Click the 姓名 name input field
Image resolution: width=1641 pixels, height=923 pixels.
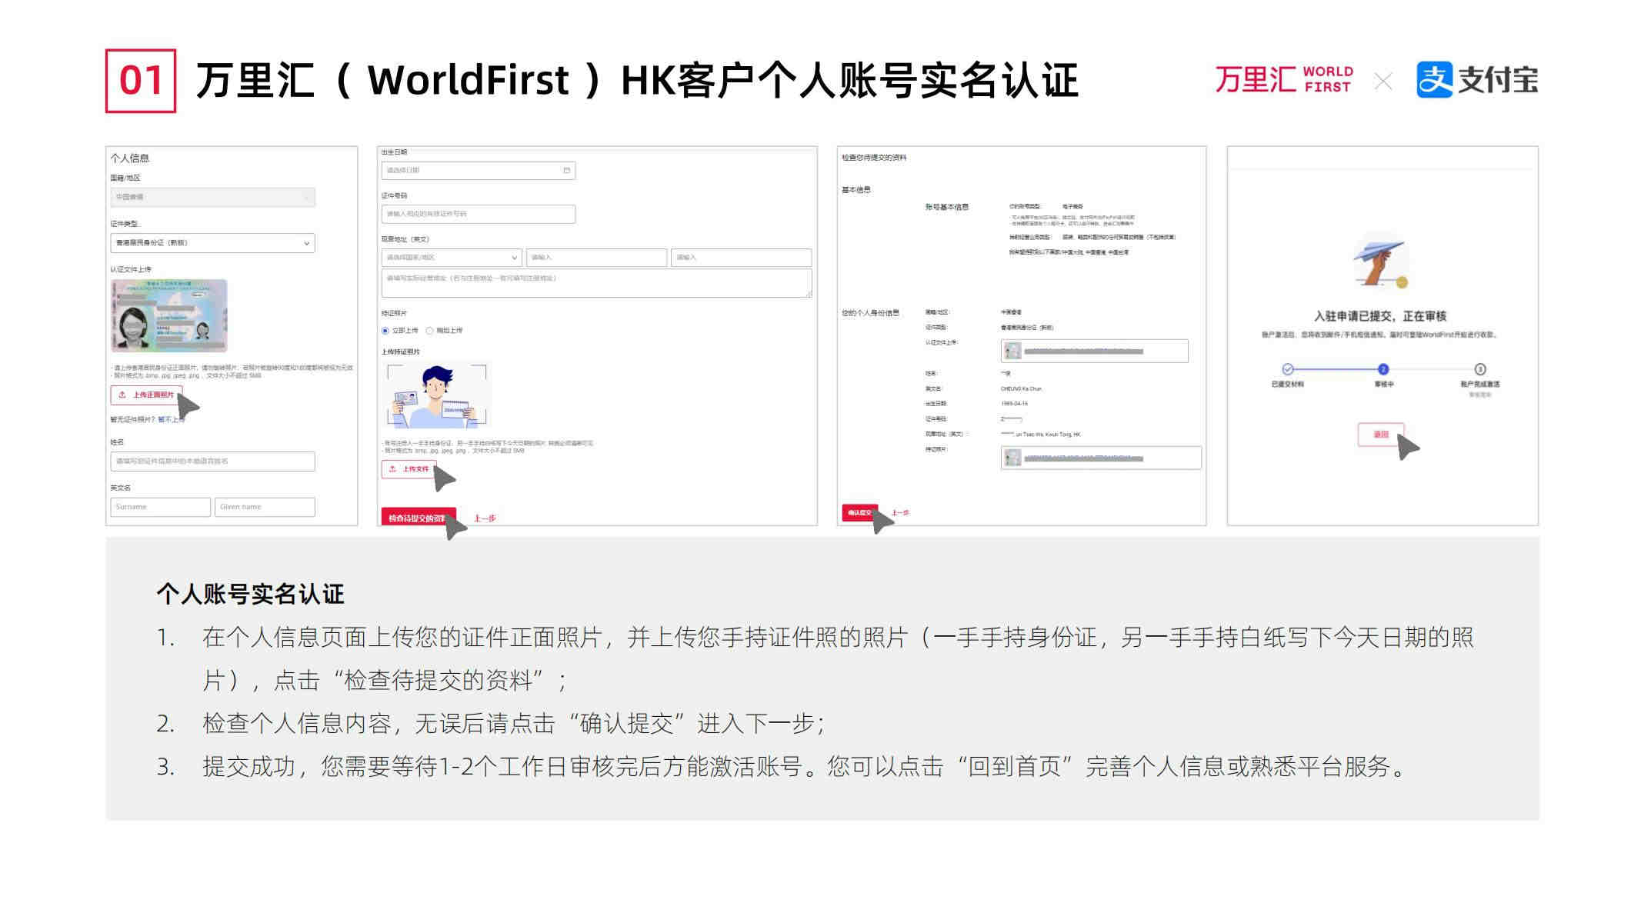coord(212,461)
